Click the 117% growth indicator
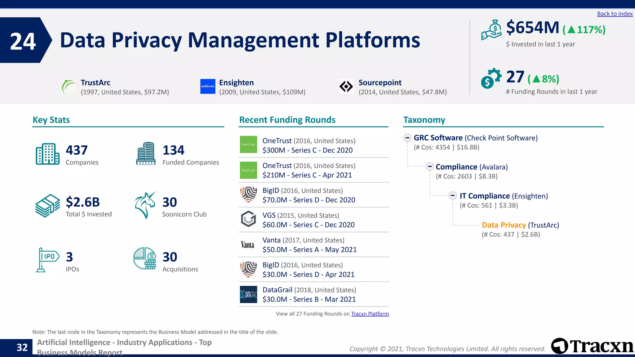The height and width of the screenshot is (357, 635). tap(584, 30)
